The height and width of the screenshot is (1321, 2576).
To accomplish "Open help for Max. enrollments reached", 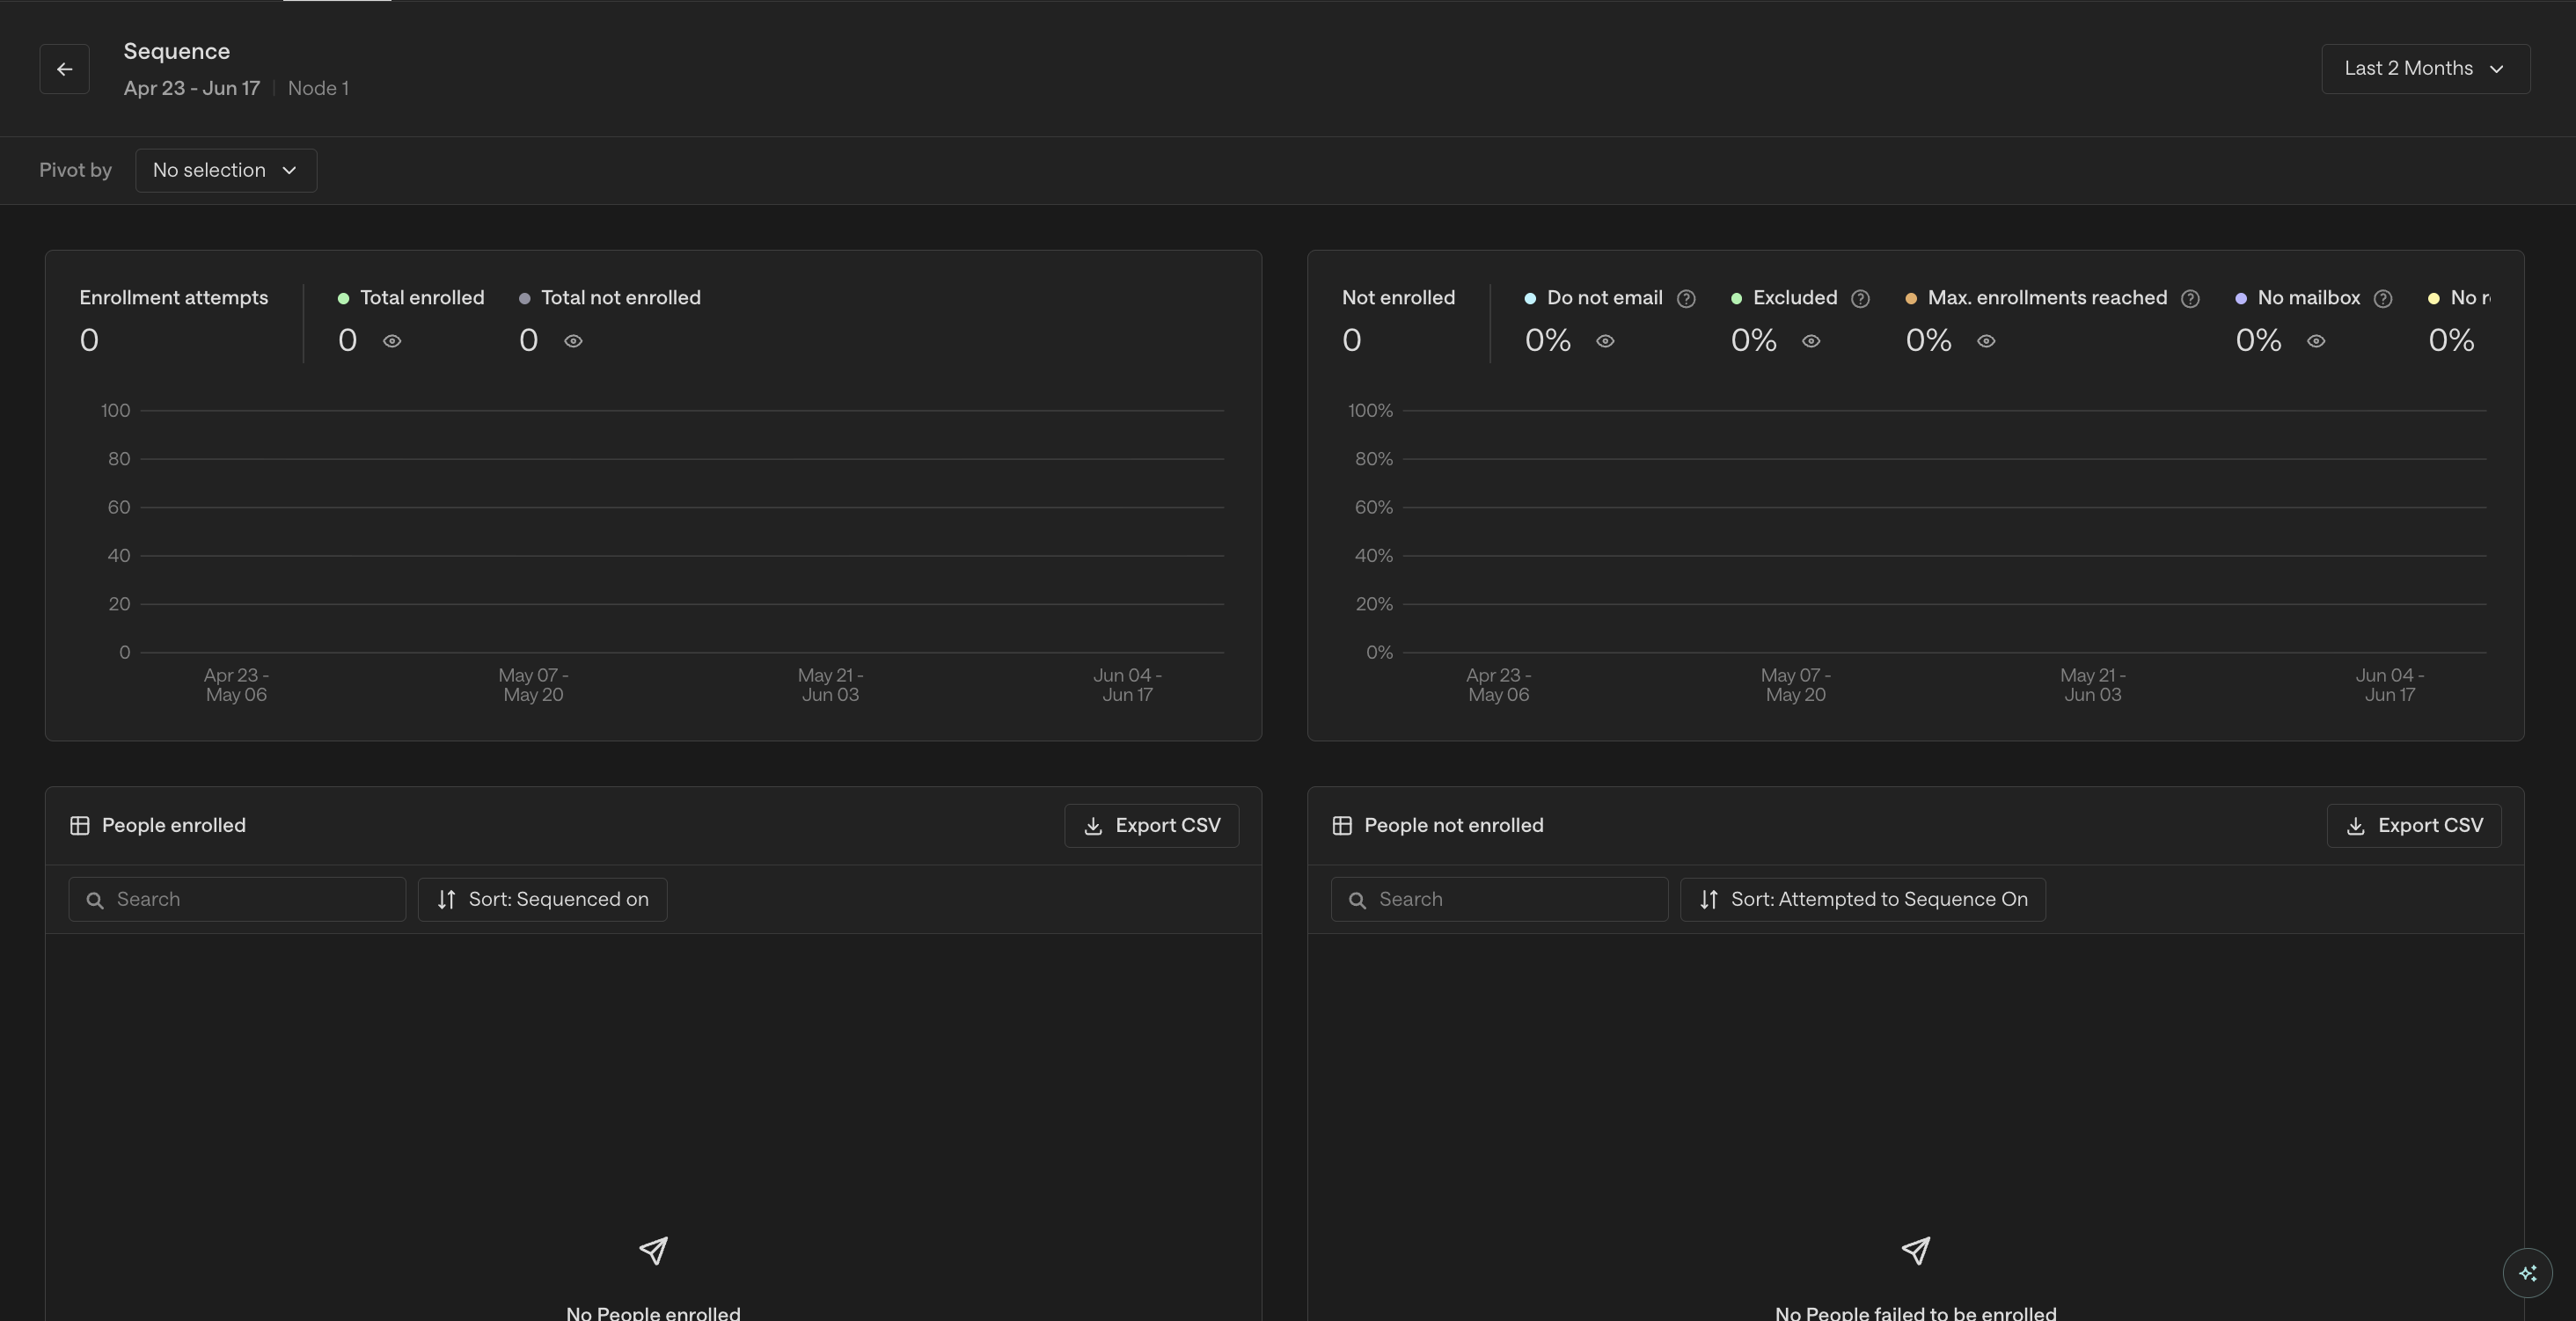I will click(x=2190, y=299).
